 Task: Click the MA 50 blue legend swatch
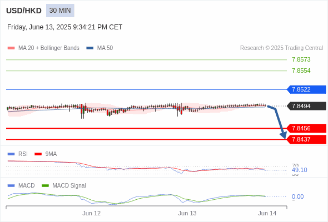(90, 48)
